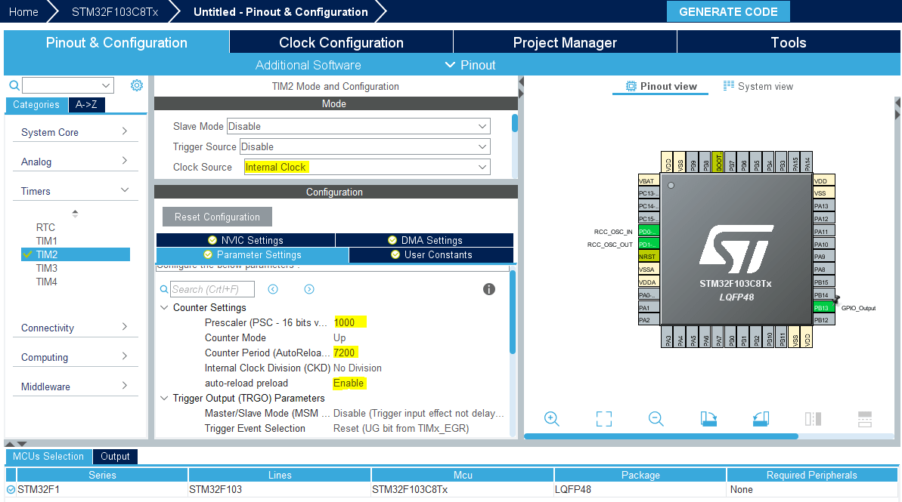The image size is (902, 502).
Task: Click the info icon in Parameter Settings
Action: (489, 289)
